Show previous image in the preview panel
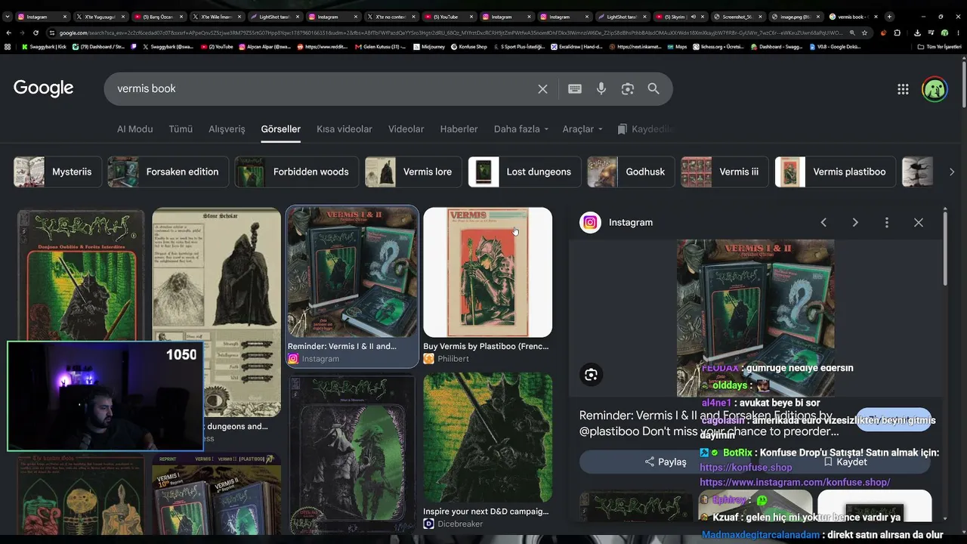 click(823, 222)
